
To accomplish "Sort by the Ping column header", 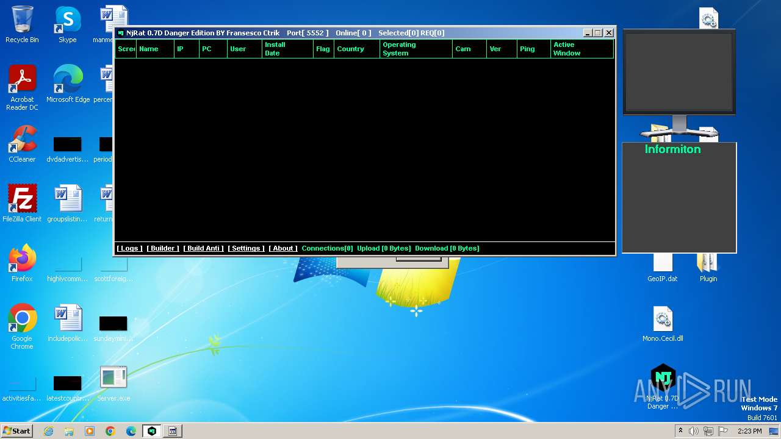I will pos(534,49).
